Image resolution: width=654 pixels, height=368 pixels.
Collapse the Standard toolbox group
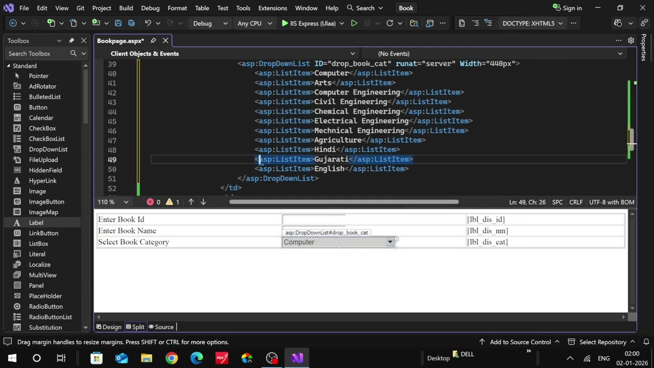click(x=9, y=65)
